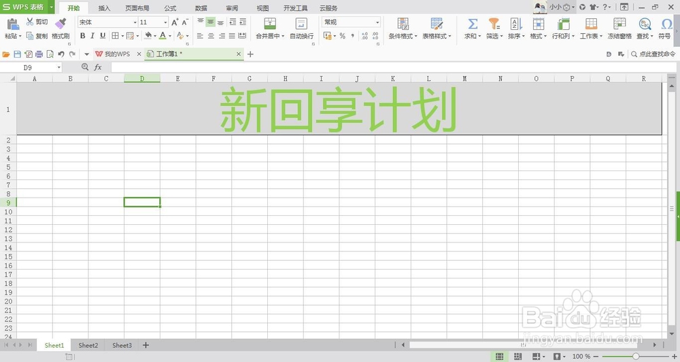Open Worksheet (工作表) options
680x362 pixels.
click(591, 29)
